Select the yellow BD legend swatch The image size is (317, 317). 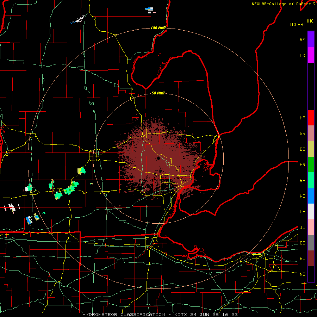pyautogui.click(x=311, y=149)
